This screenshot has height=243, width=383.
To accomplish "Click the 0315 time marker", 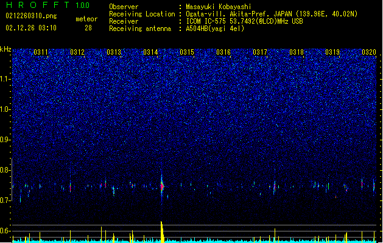I will tap(187, 52).
